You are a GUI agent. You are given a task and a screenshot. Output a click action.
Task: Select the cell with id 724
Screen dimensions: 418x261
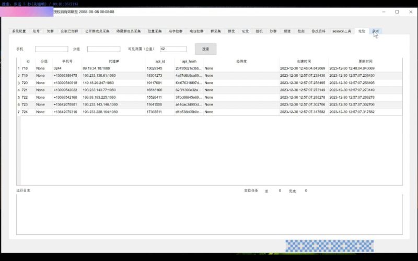pyautogui.click(x=28, y=112)
